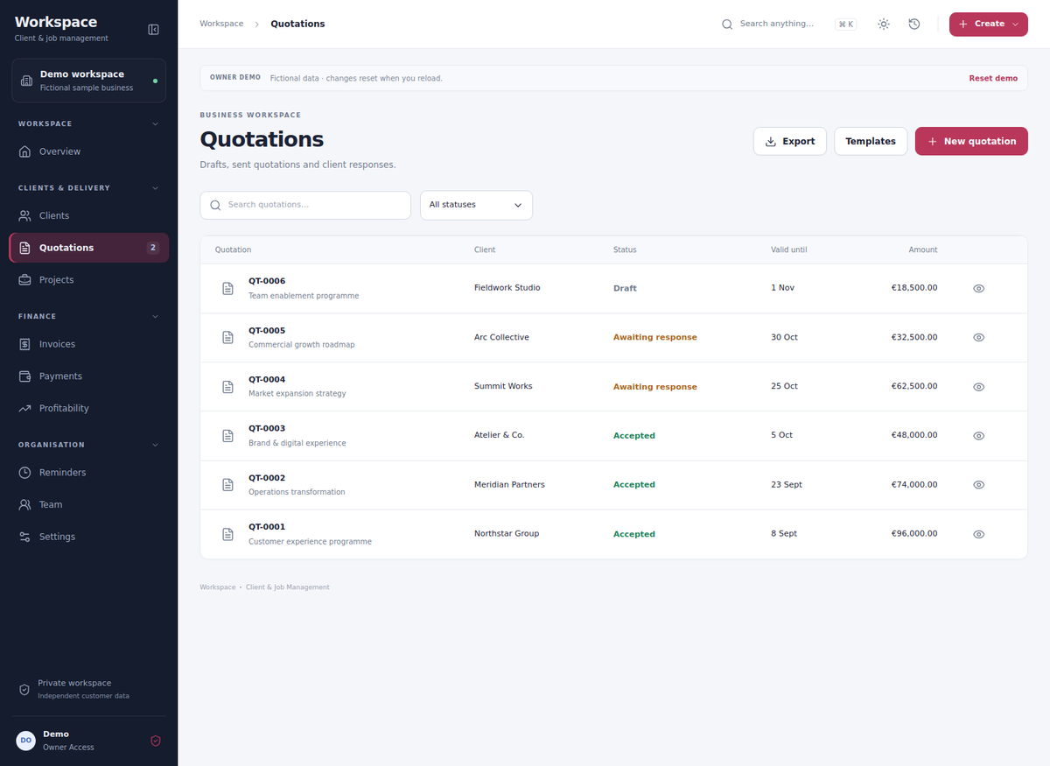The image size is (1050, 766).
Task: Toggle light/dark theme sun icon
Action: click(884, 25)
